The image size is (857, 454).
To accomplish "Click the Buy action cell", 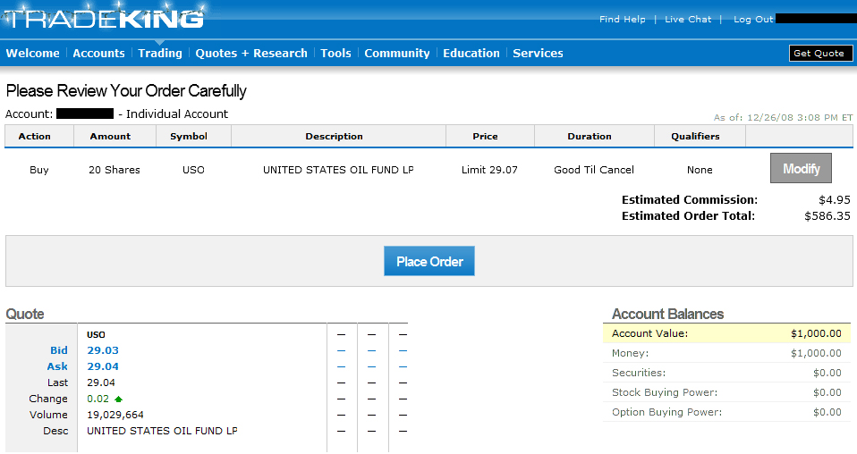I will [39, 170].
